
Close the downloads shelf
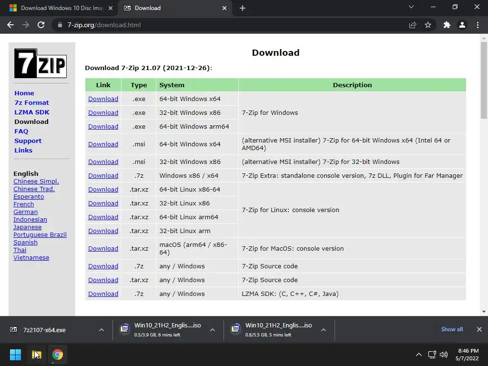point(479,329)
